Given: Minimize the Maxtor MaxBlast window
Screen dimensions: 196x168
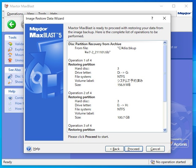Looking at the screenshot, I should tap(161, 6).
